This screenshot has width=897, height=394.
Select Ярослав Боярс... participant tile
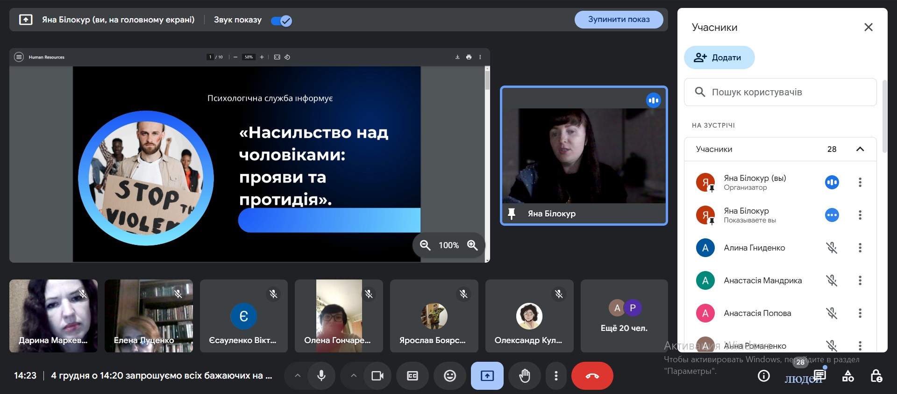[434, 316]
